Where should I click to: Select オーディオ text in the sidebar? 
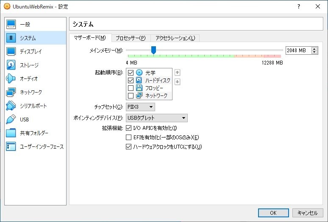[x=29, y=79]
